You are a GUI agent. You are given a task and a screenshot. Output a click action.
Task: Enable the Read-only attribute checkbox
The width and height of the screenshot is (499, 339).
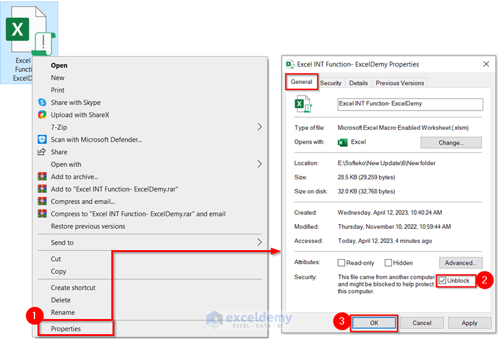tap(341, 263)
